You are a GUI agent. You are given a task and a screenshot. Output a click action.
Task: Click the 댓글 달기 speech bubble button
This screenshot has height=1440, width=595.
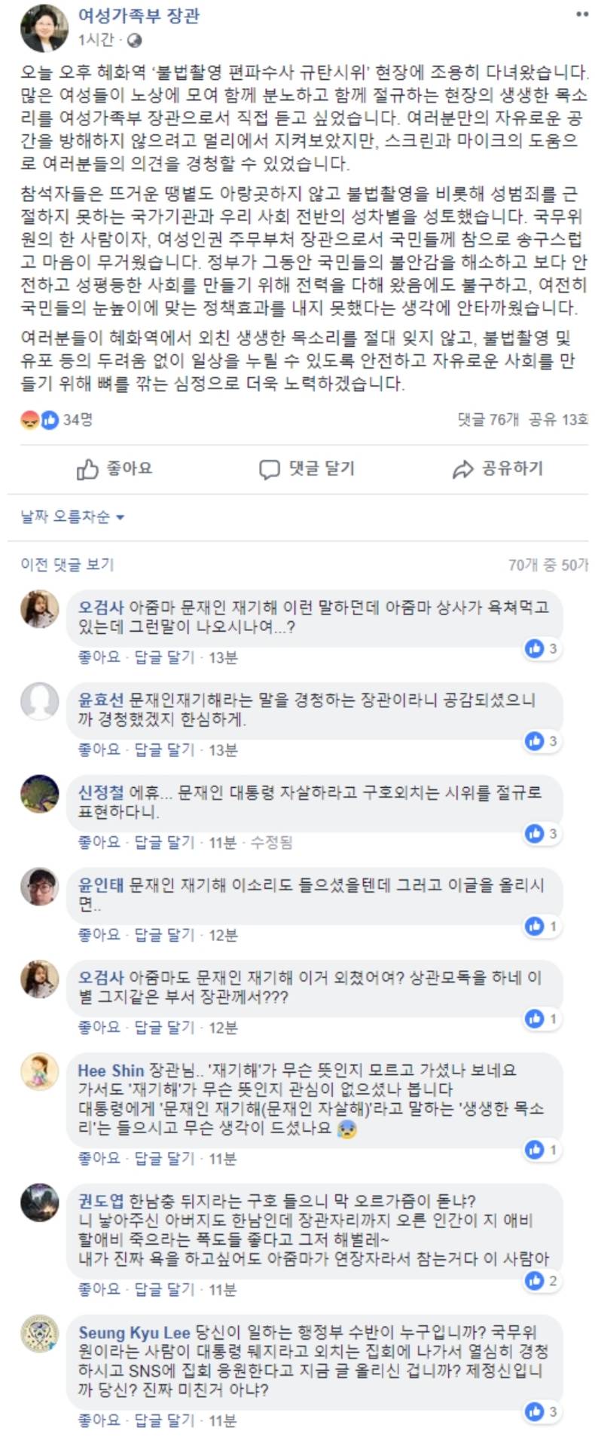click(307, 469)
